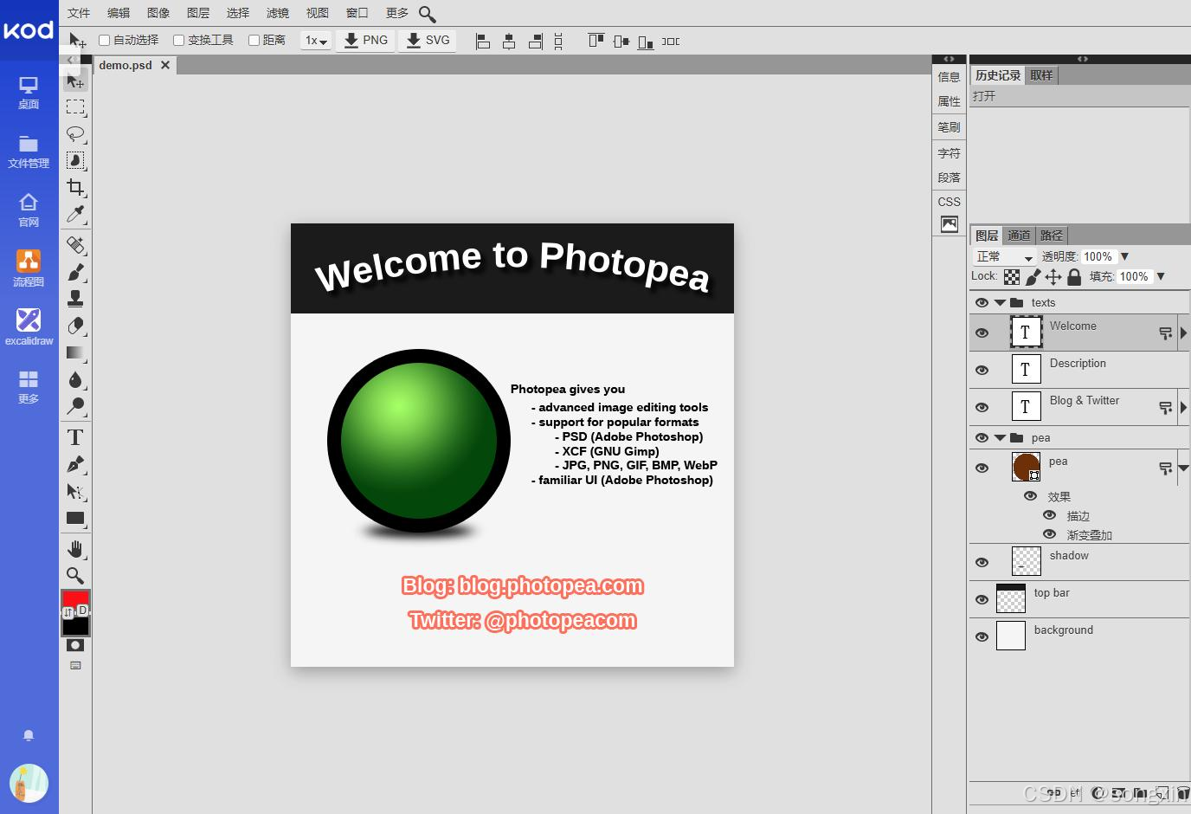Screen dimensions: 1191x814
Task: Open the image preview panel icon
Action: click(950, 224)
